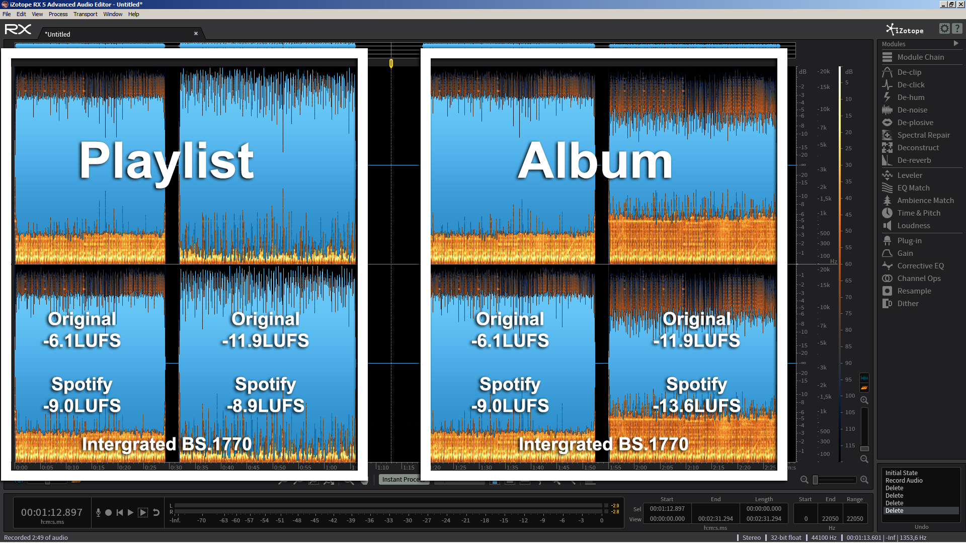The width and height of the screenshot is (966, 543).
Task: Click the yellow playhead marker
Action: coord(391,63)
